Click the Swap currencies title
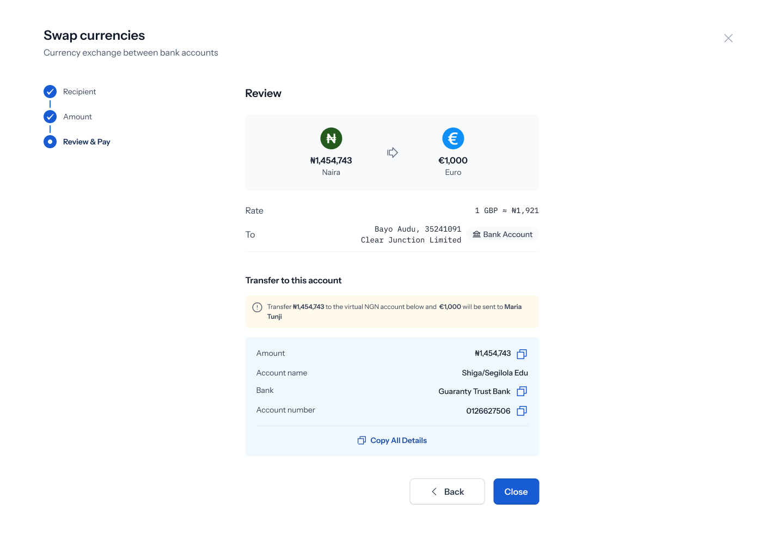The image size is (784, 558). (x=94, y=35)
